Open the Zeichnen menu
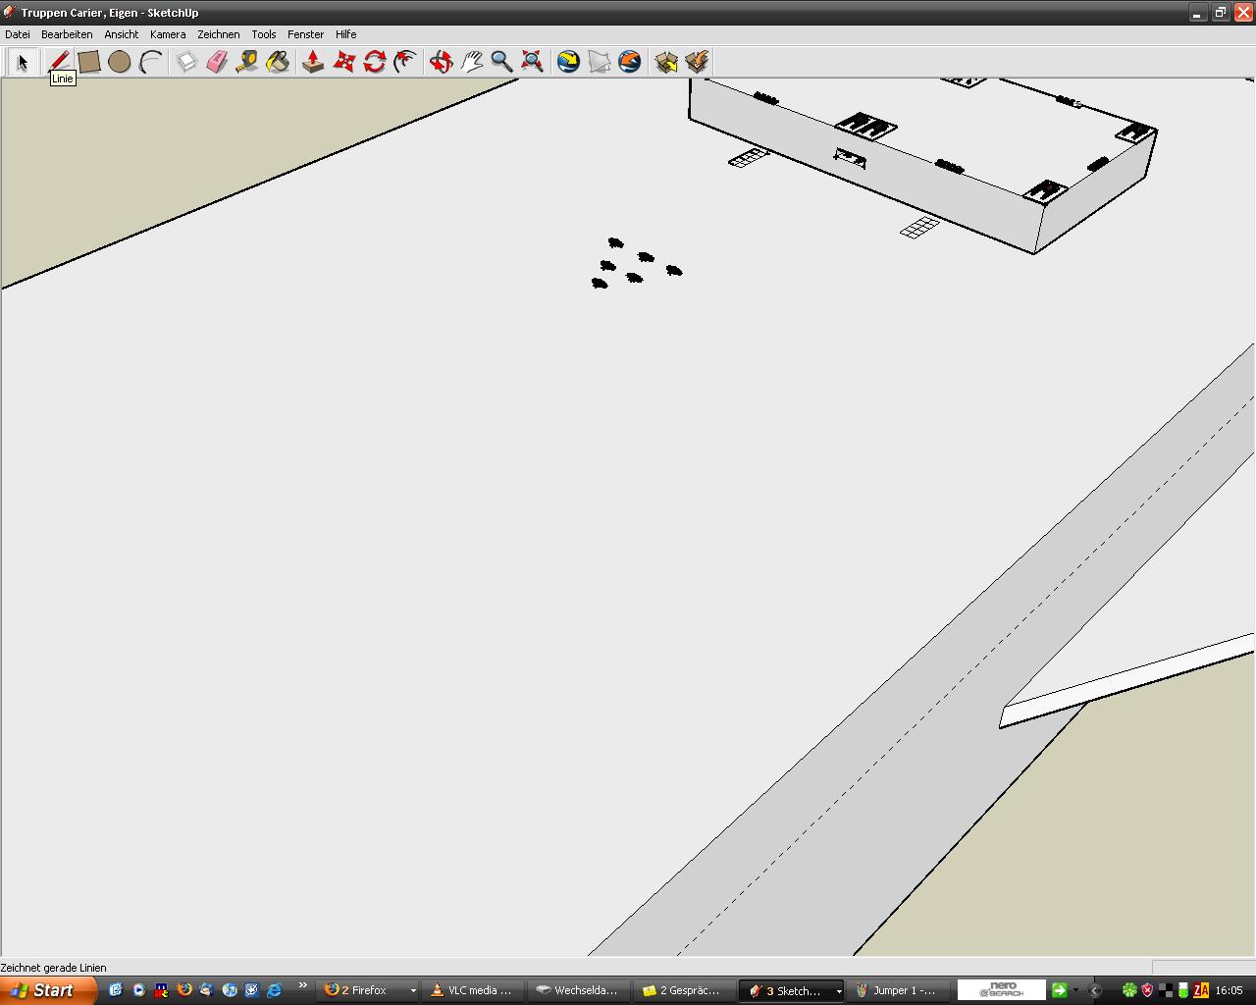Image resolution: width=1256 pixels, height=1005 pixels. [218, 34]
